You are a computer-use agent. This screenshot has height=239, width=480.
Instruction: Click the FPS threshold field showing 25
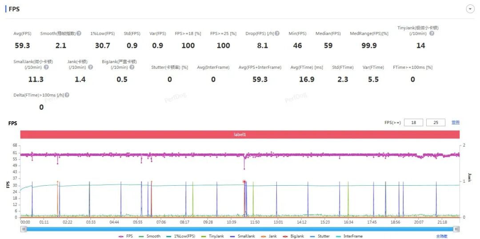(x=436, y=123)
